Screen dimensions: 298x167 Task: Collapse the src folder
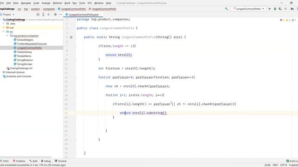[3, 32]
